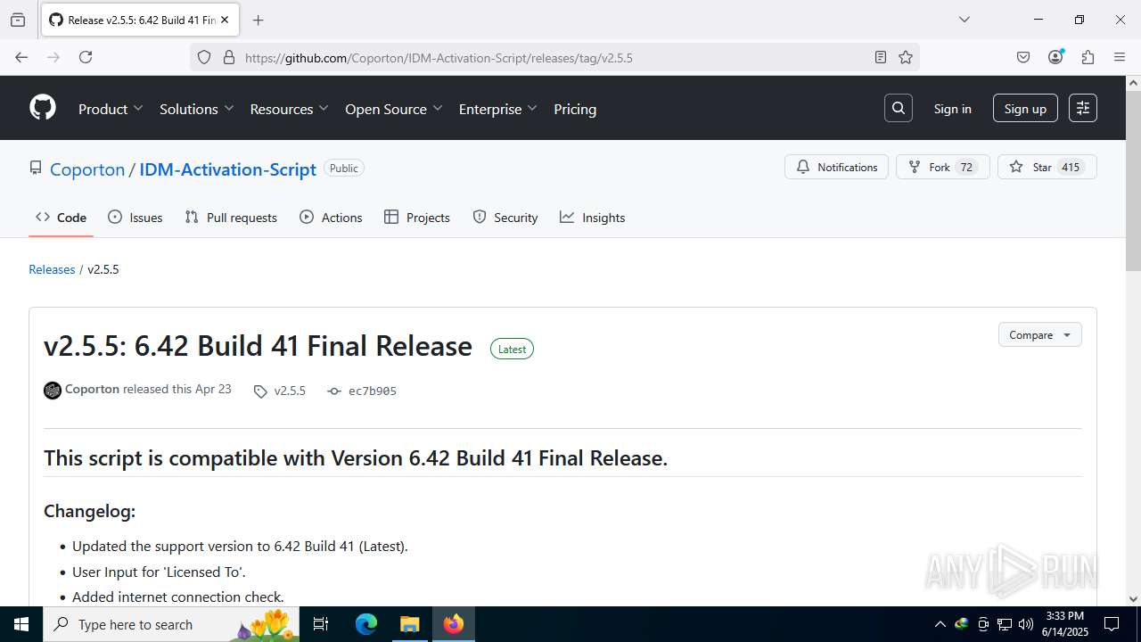Image resolution: width=1141 pixels, height=642 pixels.
Task: Expand the Solutions menu
Action: (196, 109)
